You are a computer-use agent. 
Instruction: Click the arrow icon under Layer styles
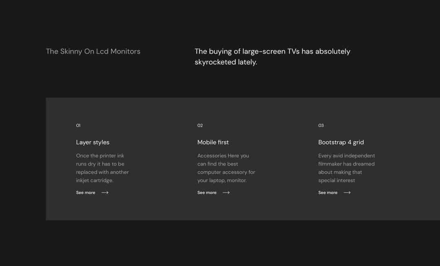coord(105,193)
